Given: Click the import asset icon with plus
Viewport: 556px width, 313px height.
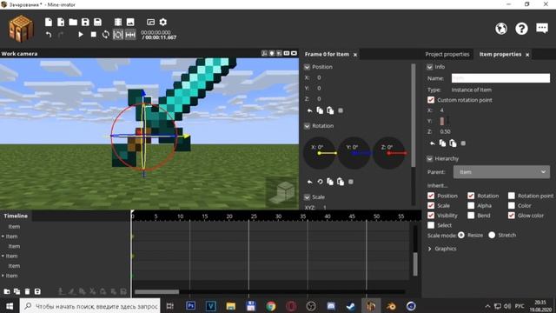Looking at the screenshot, I should click(x=61, y=22).
